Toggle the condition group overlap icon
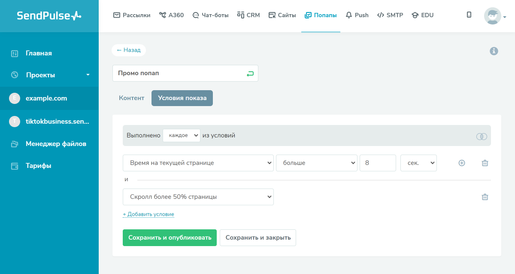Viewport: 515px width, 274px height. [482, 136]
